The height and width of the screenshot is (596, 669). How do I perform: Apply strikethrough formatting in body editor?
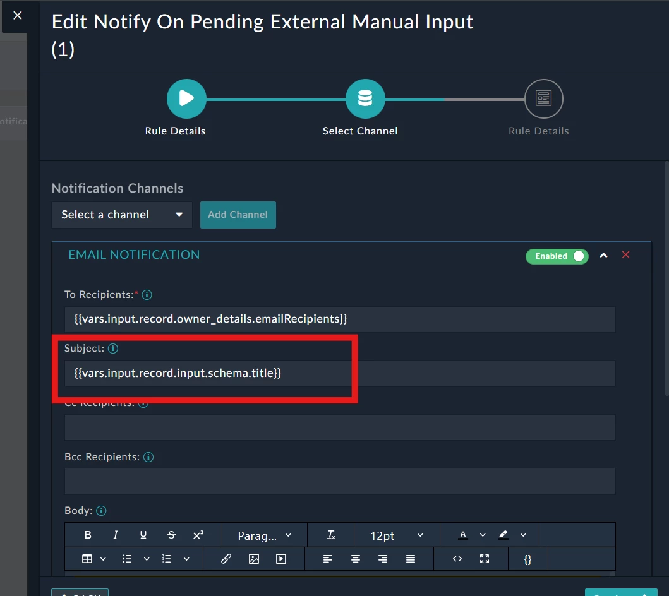(171, 535)
